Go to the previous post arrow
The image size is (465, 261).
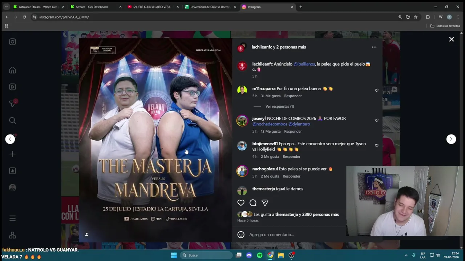pos(10,139)
